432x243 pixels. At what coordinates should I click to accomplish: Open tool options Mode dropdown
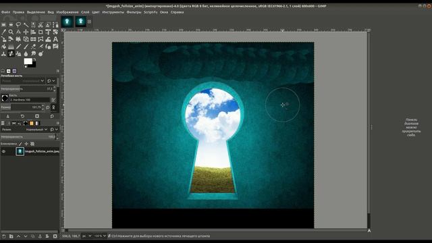coord(23,81)
